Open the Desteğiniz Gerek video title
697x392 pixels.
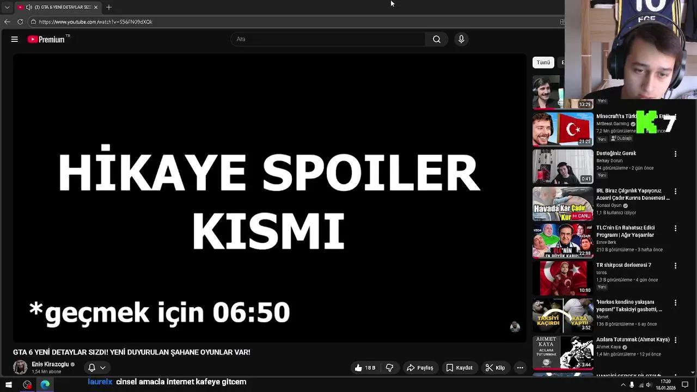pos(616,154)
